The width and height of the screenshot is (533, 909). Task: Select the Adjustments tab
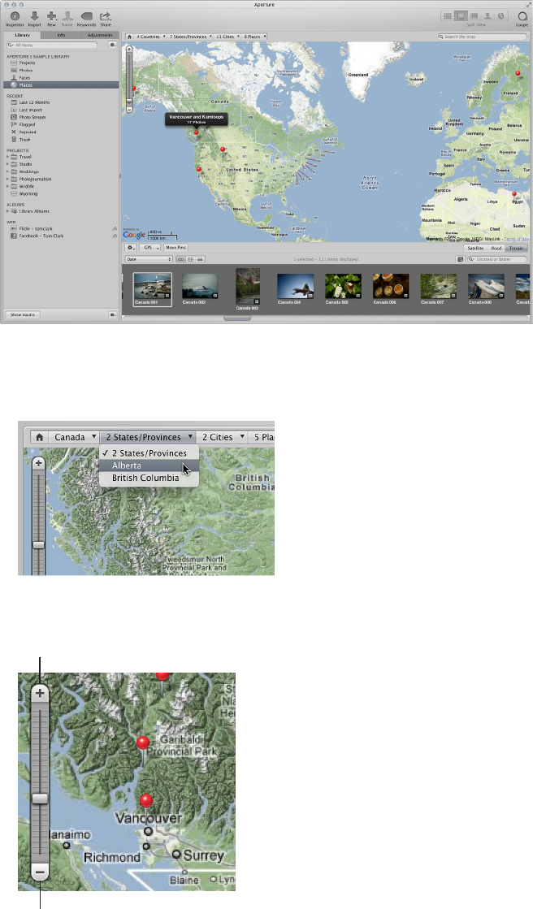pyautogui.click(x=100, y=36)
